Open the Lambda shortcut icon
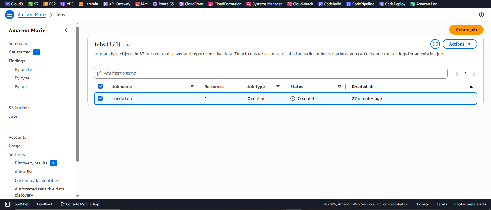The width and height of the screenshot is (491, 210). click(81, 4)
